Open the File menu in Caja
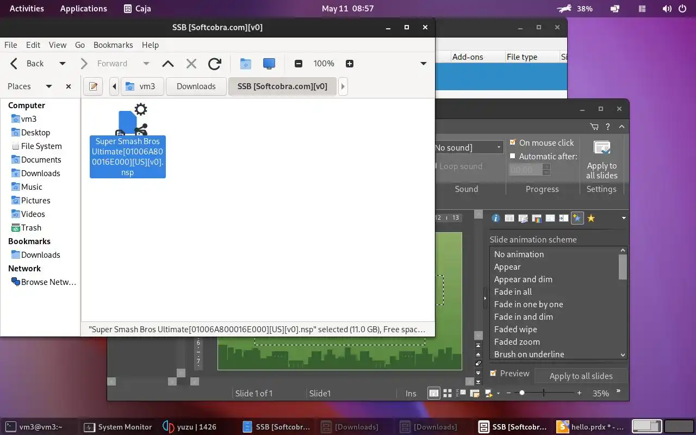 [11, 45]
